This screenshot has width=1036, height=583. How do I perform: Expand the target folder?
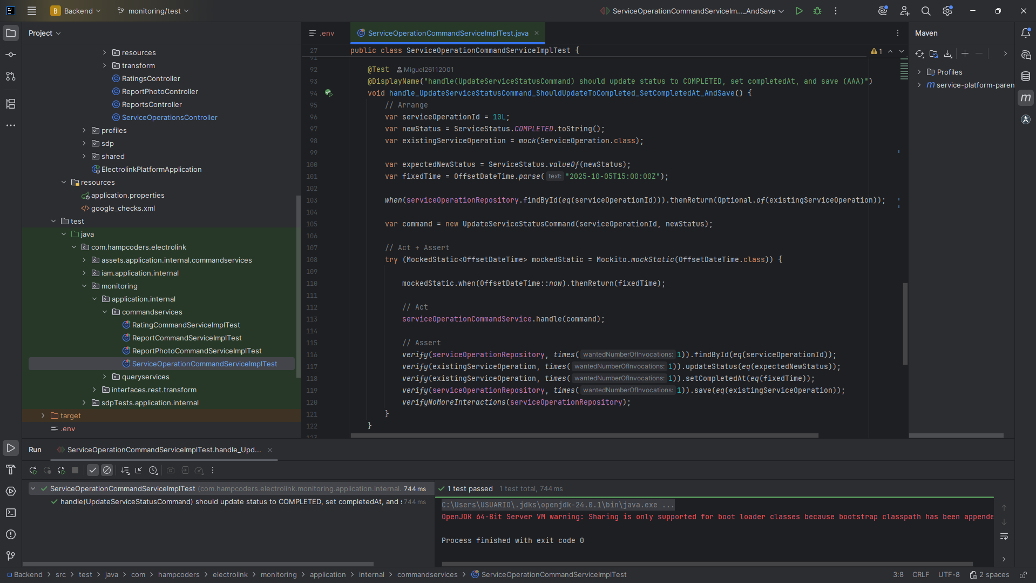(43, 416)
